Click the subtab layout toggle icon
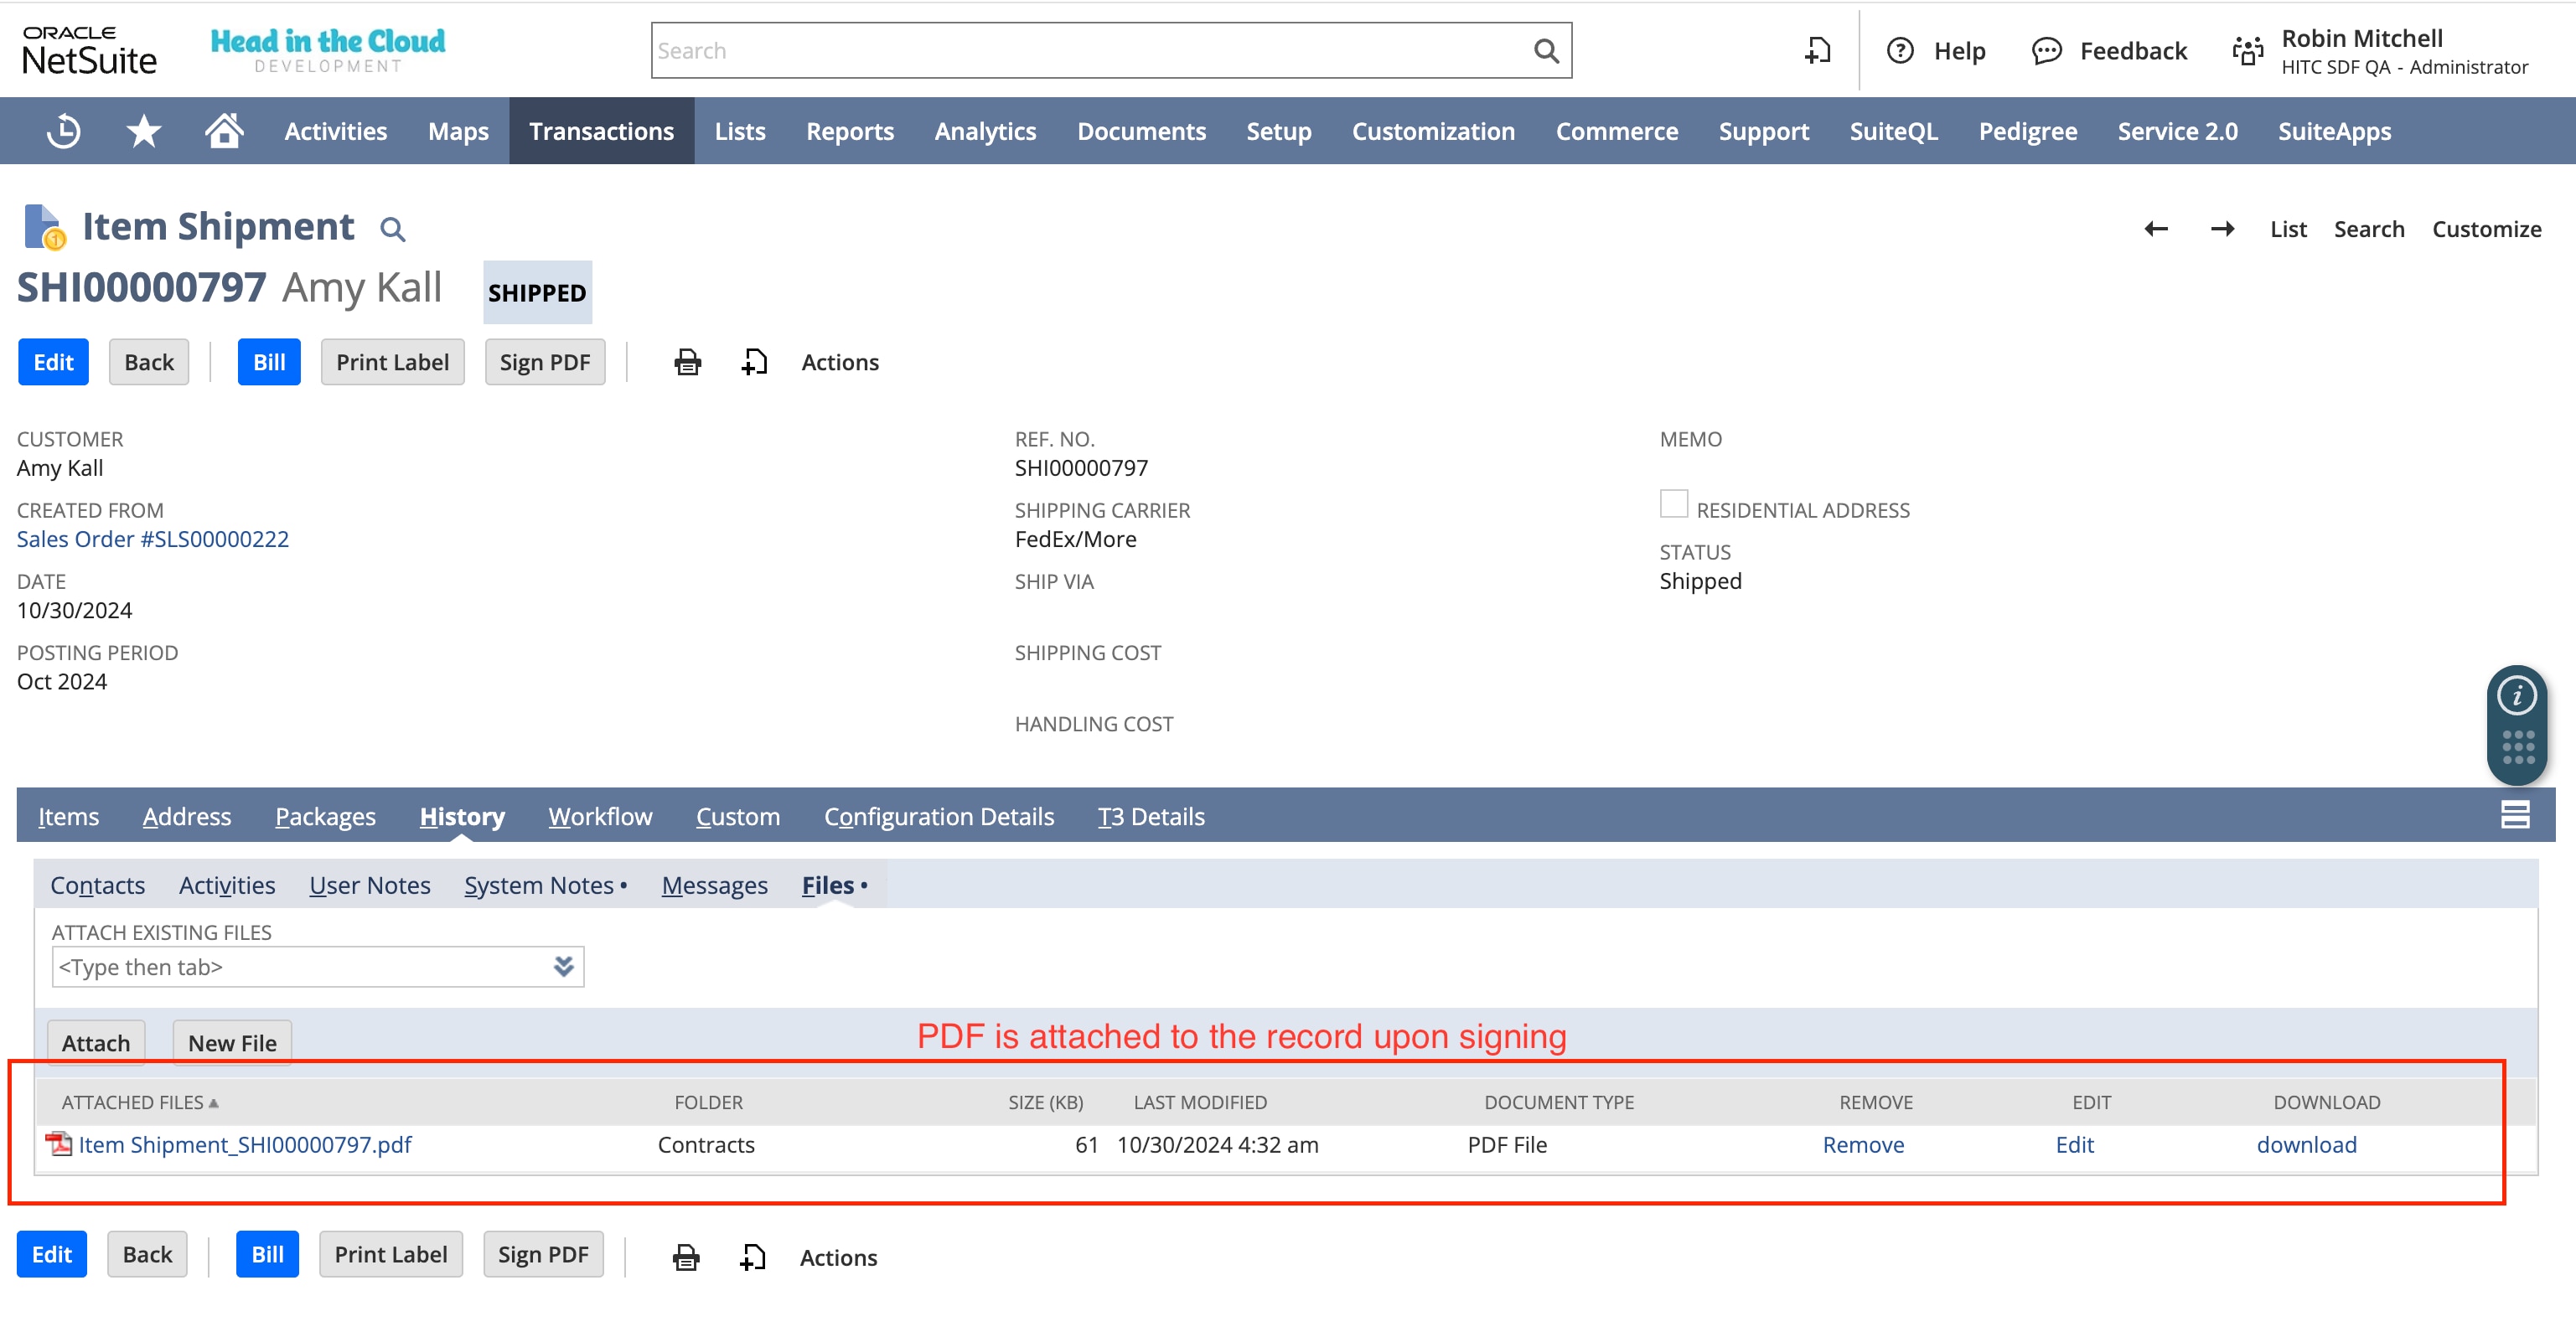Image resolution: width=2576 pixels, height=1332 pixels. [x=2515, y=816]
